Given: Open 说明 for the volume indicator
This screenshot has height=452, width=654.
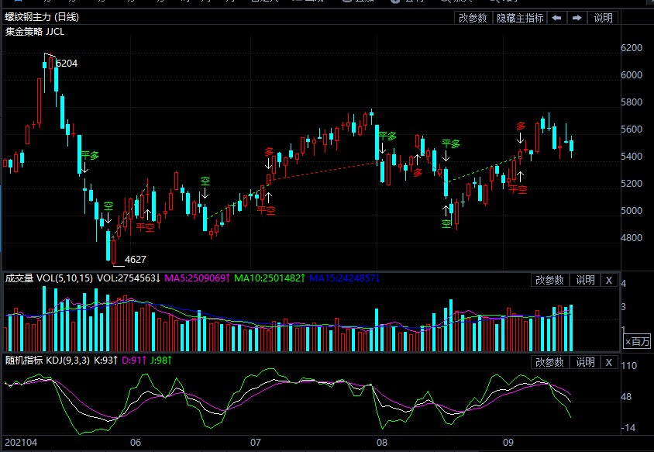Looking at the screenshot, I should point(585,280).
